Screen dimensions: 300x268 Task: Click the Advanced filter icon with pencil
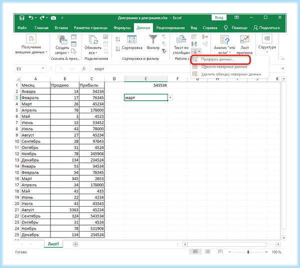click(x=164, y=51)
